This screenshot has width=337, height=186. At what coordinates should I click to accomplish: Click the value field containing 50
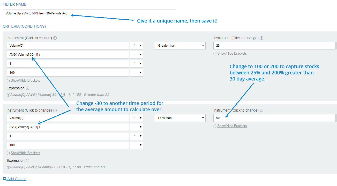click(274, 118)
